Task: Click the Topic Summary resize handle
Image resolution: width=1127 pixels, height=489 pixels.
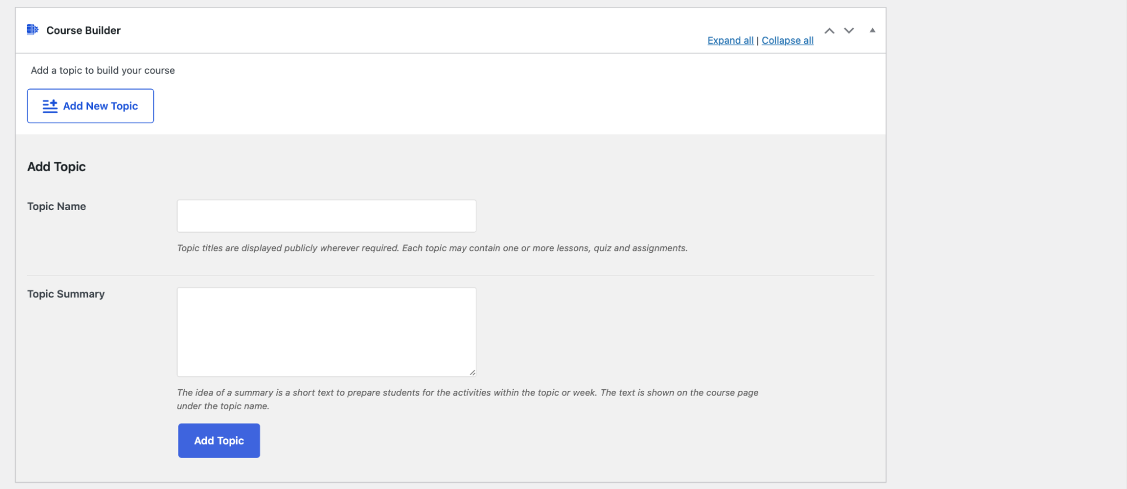Action: tap(472, 372)
